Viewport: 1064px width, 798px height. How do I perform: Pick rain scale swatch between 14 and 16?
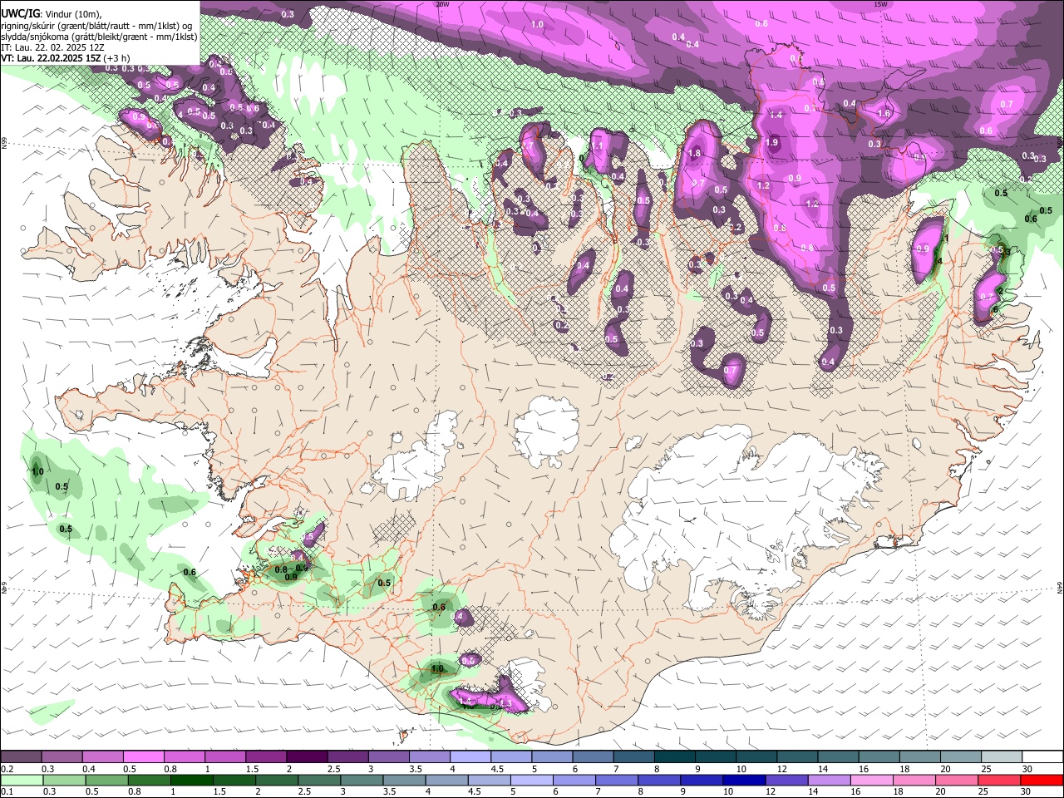[x=830, y=780]
